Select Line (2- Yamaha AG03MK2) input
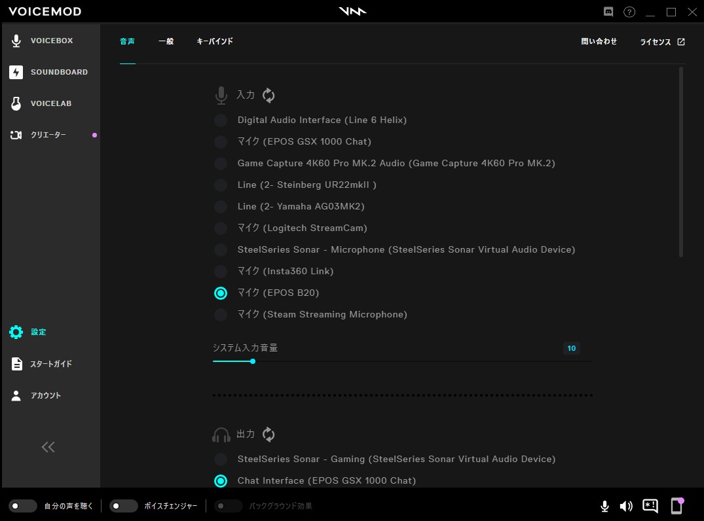Viewport: 704px width, 521px height. pyautogui.click(x=221, y=206)
